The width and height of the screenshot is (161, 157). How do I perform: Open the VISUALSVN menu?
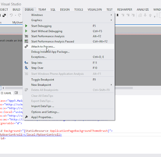pos(95,10)
